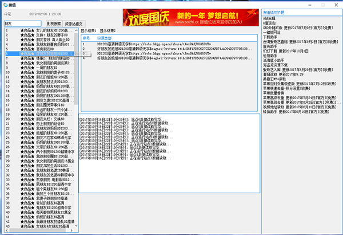The width and height of the screenshot is (343, 235).
Task: Open the 幻灯下载 plugin entry
Action: pyautogui.click(x=286, y=51)
